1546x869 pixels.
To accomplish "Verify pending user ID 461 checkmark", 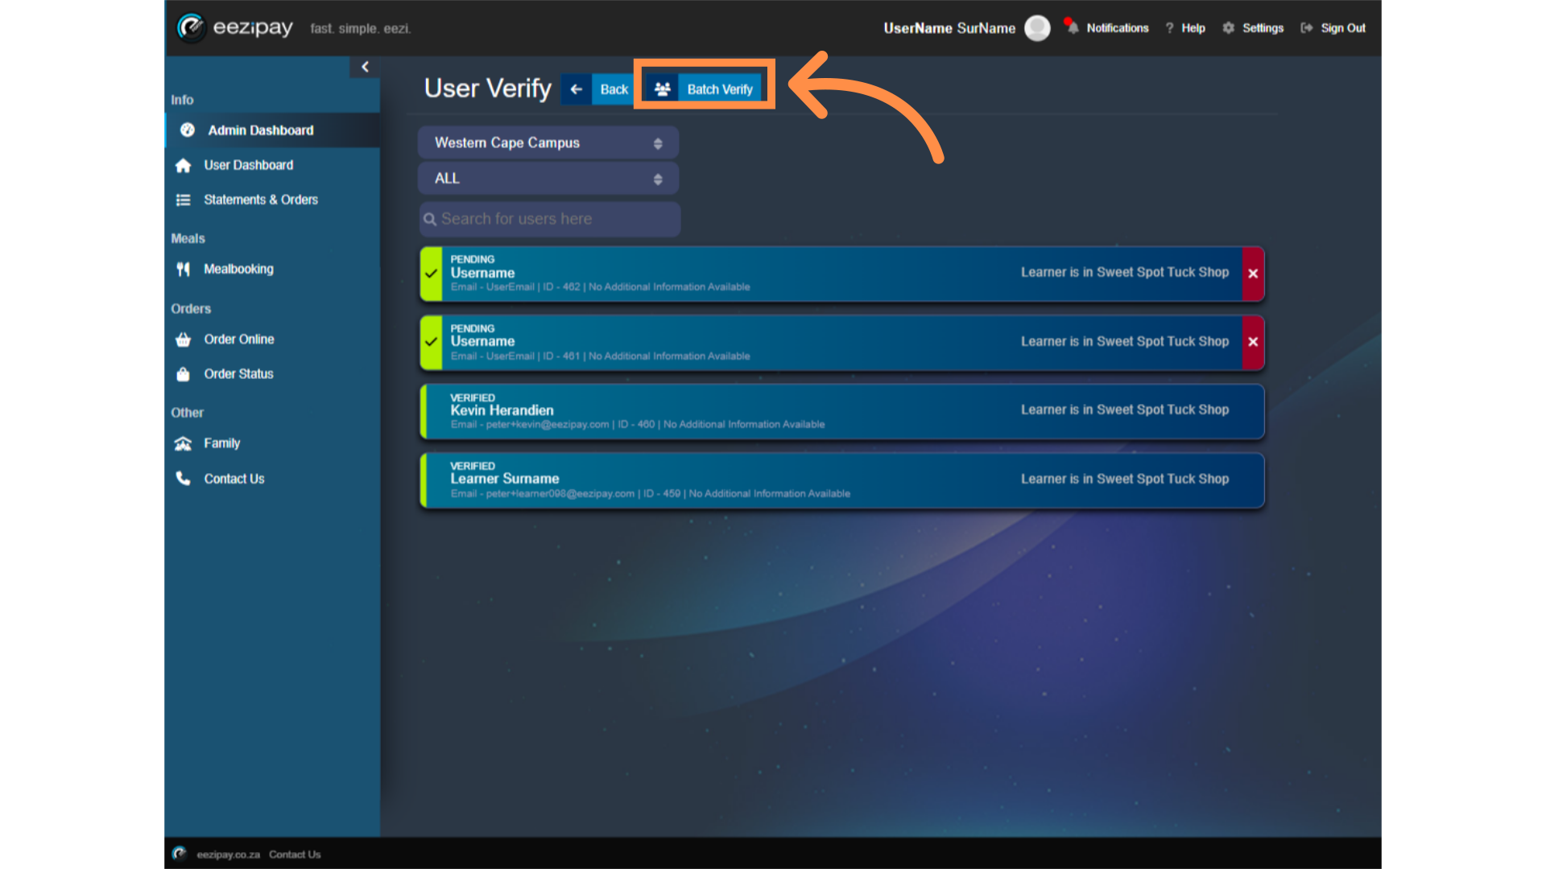I will (432, 342).
